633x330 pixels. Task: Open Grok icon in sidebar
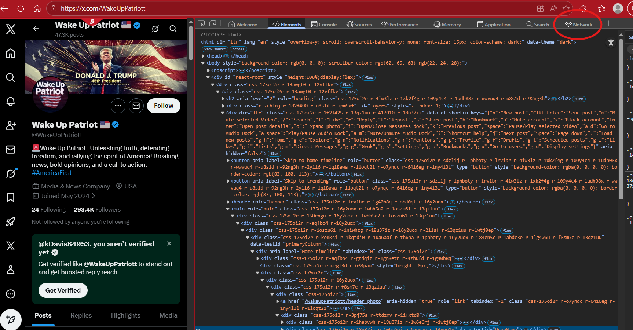point(11,173)
